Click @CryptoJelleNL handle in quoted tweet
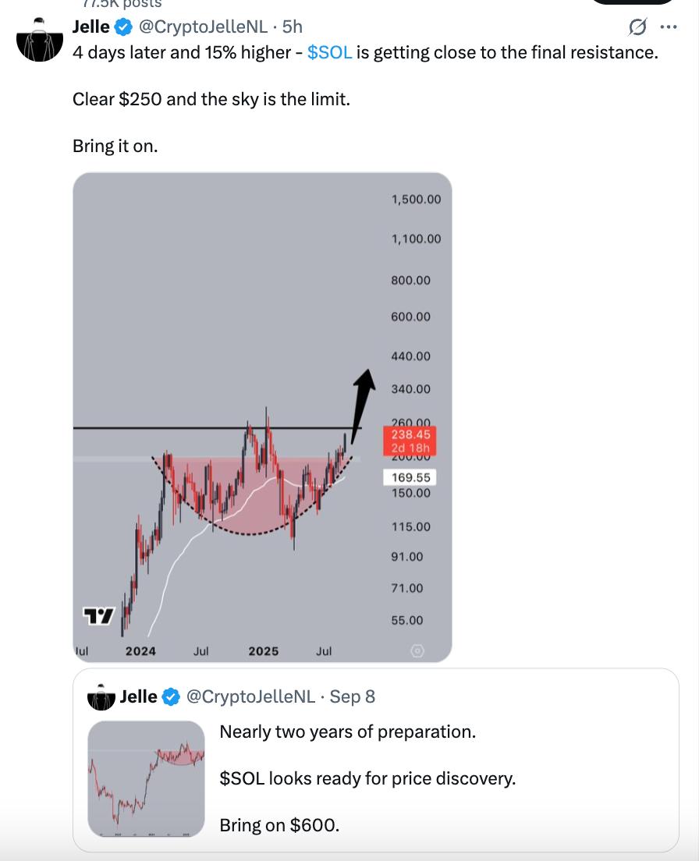The height and width of the screenshot is (861, 699). [x=251, y=696]
